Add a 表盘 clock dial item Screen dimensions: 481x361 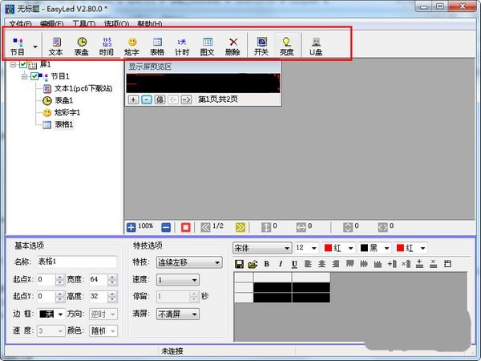pos(82,46)
